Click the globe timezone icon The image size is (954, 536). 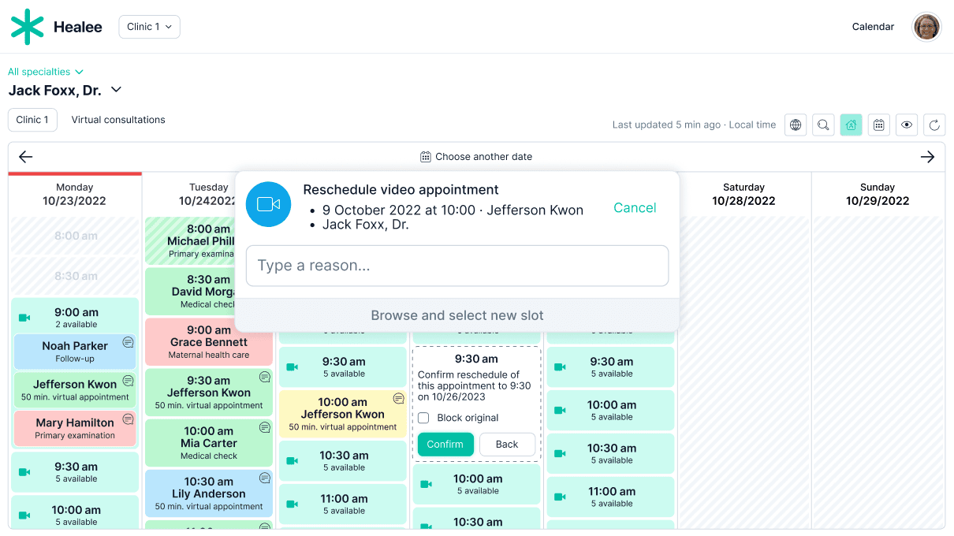pos(796,125)
